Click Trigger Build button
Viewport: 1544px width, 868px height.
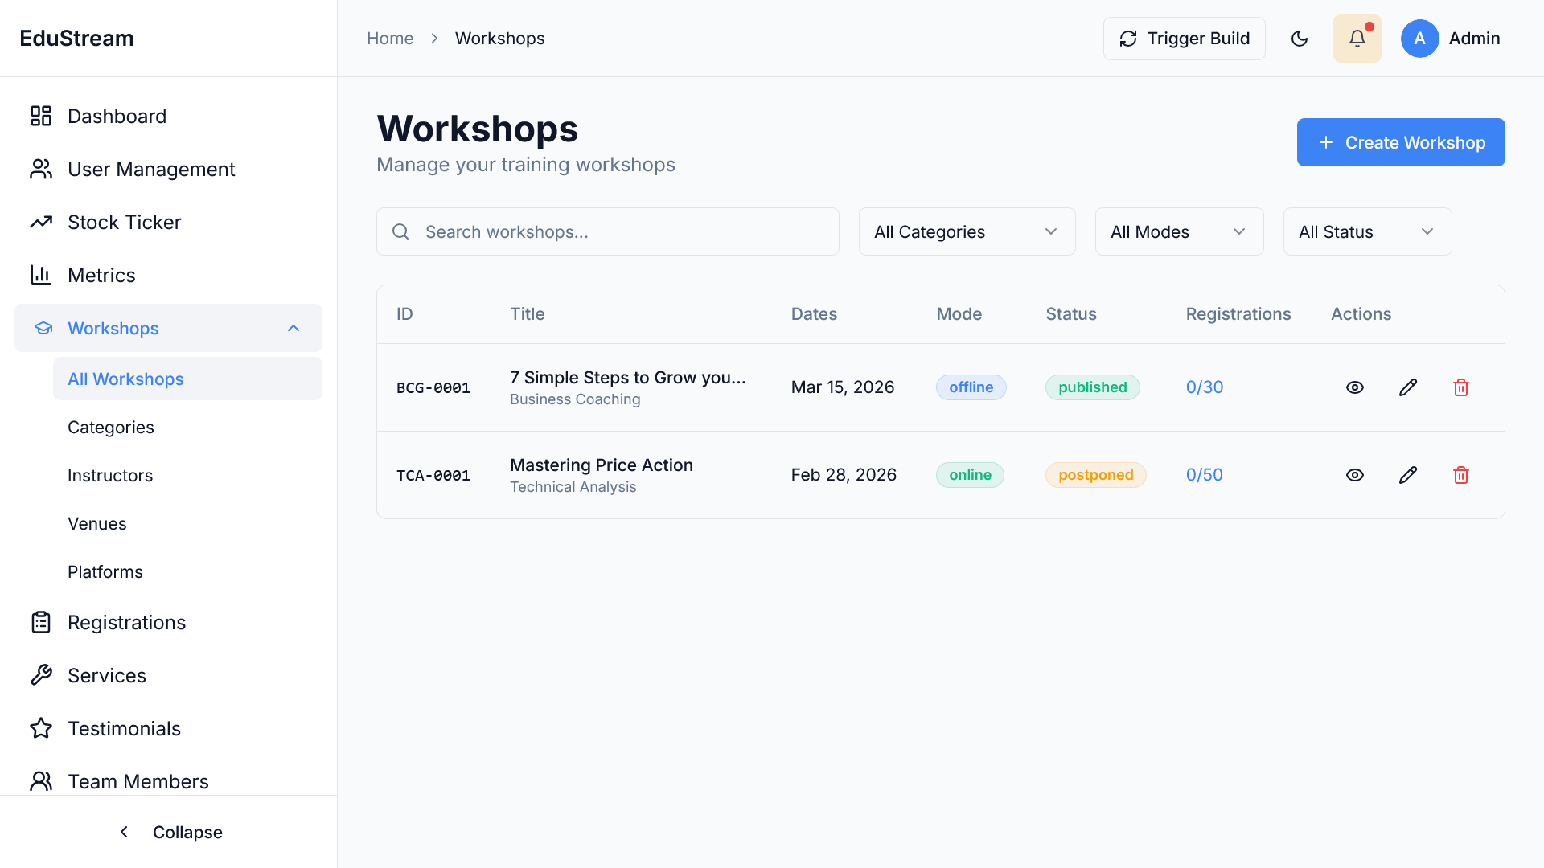pyautogui.click(x=1184, y=39)
